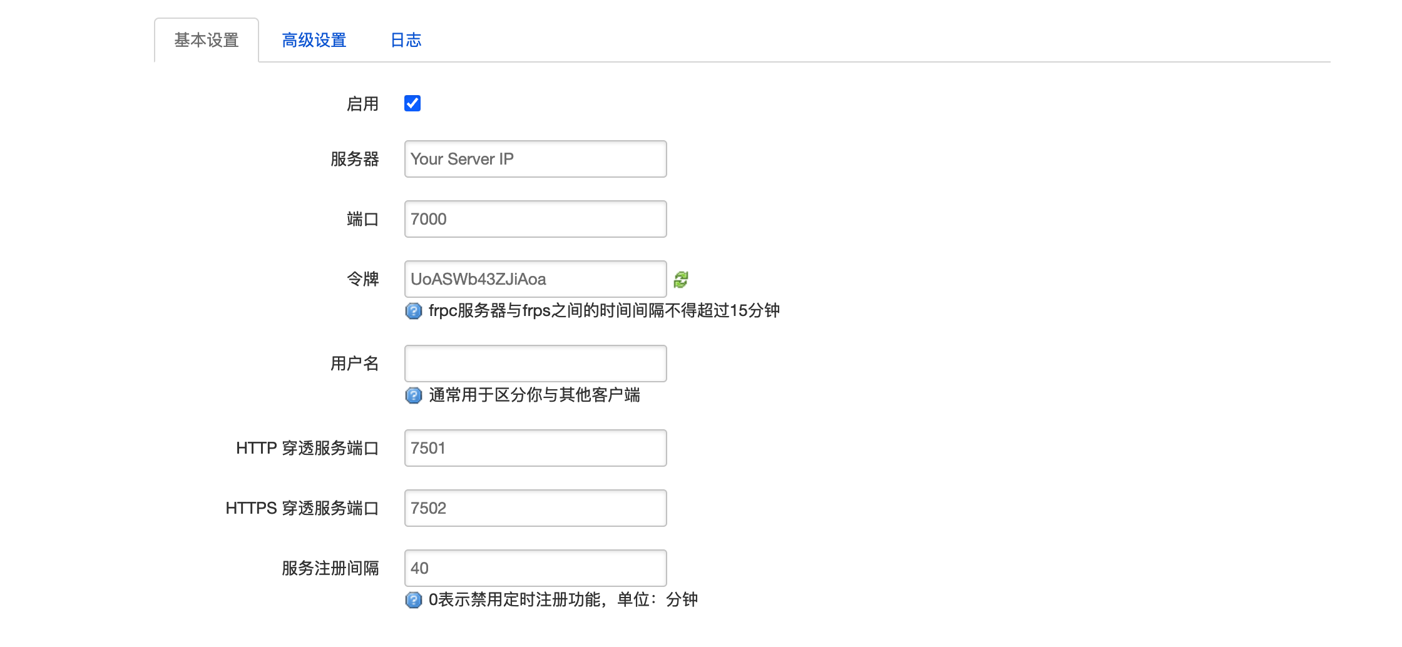Click into the 令牌 token field
1402x647 pixels.
point(535,279)
